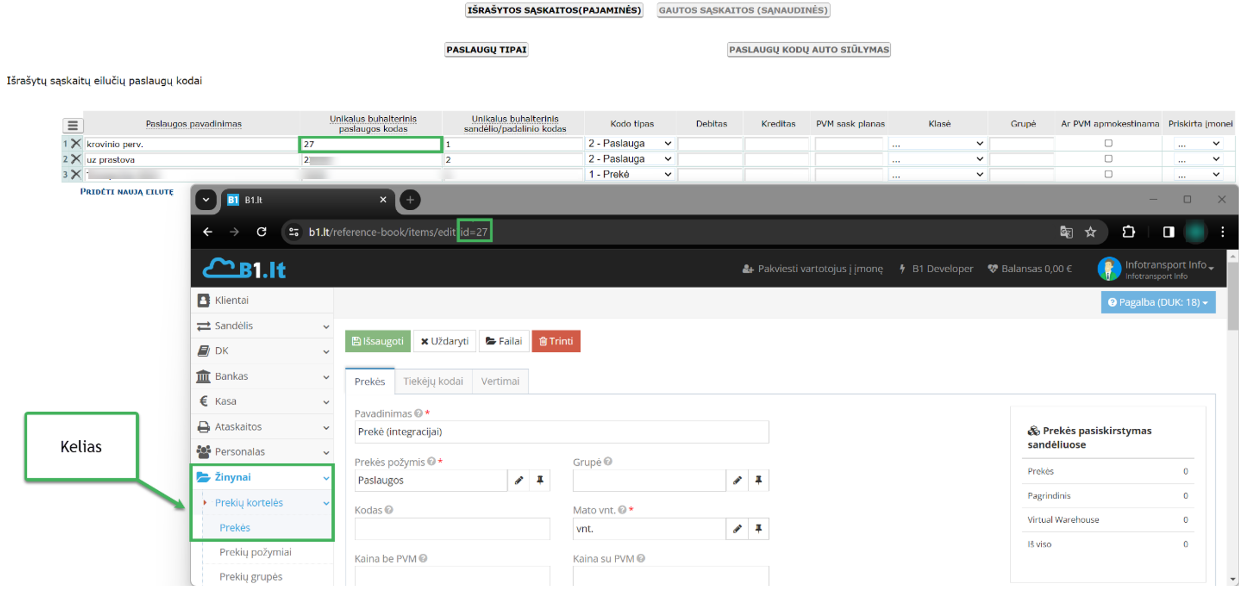
Task: Click 'Pridėti naują eilutę' link
Action: point(127,192)
